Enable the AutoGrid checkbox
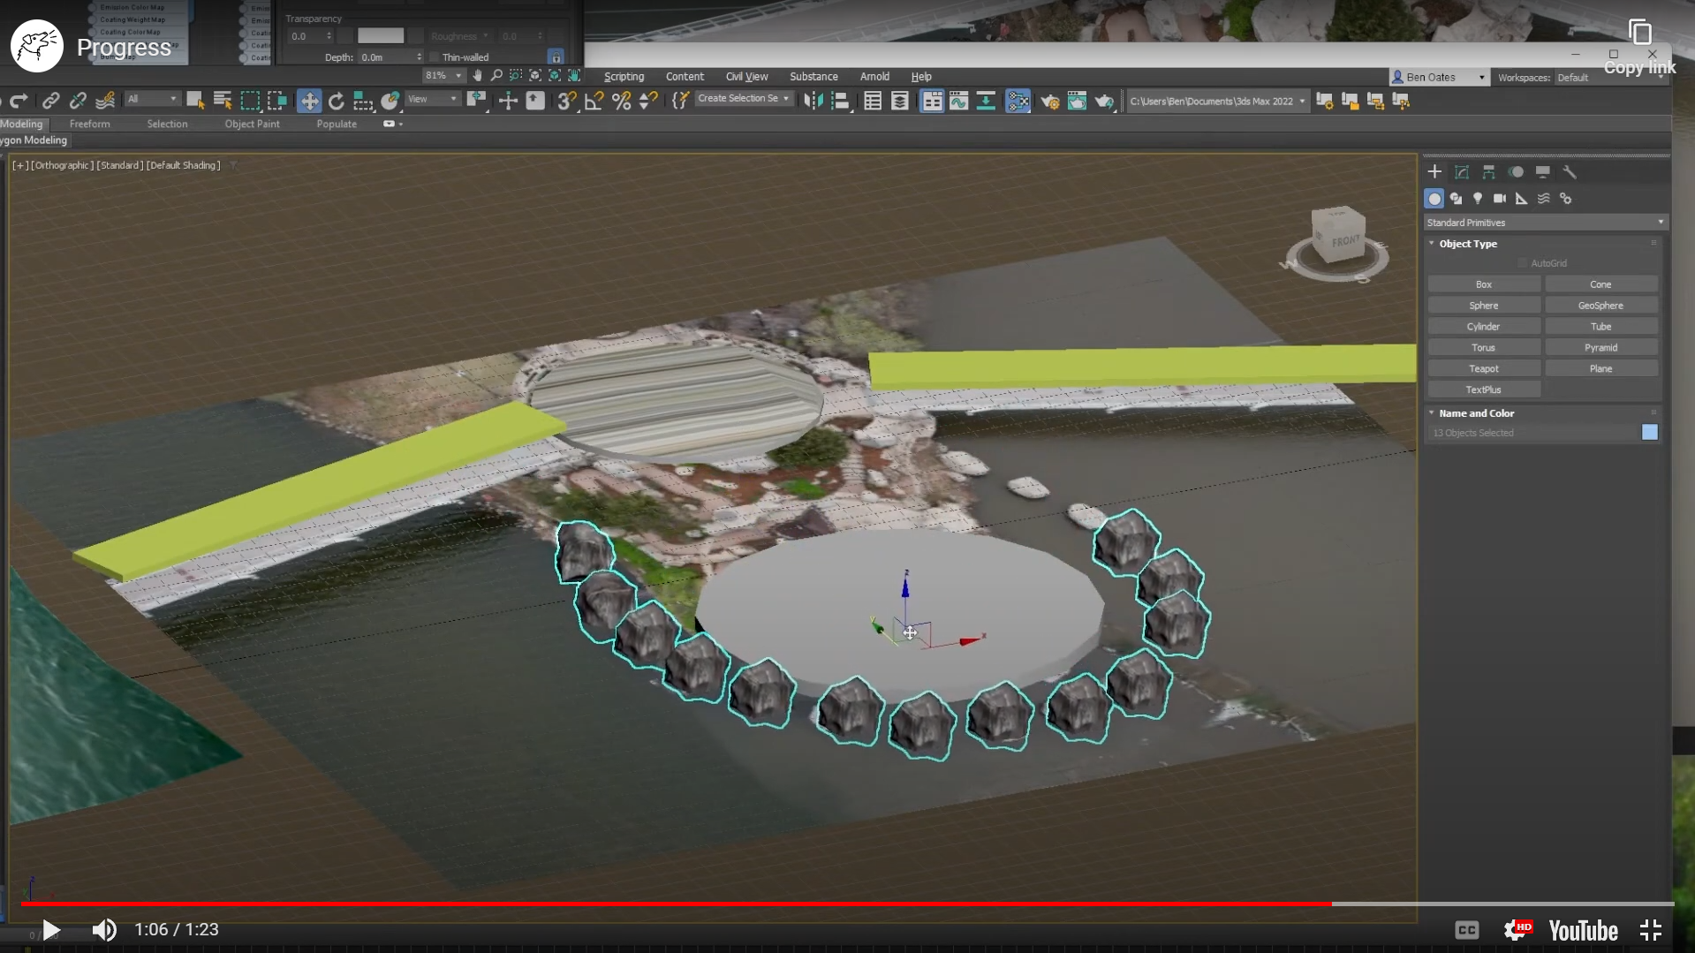This screenshot has height=953, width=1695. click(1523, 263)
